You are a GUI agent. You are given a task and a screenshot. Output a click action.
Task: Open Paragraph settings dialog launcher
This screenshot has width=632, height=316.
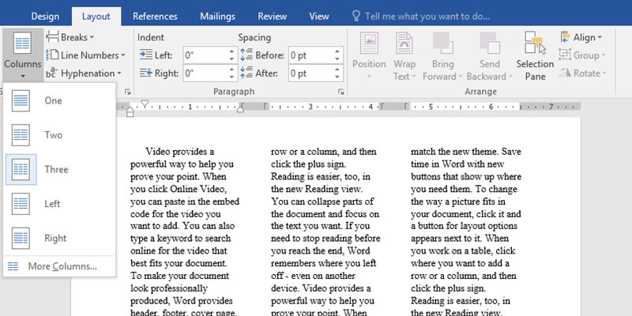point(340,92)
